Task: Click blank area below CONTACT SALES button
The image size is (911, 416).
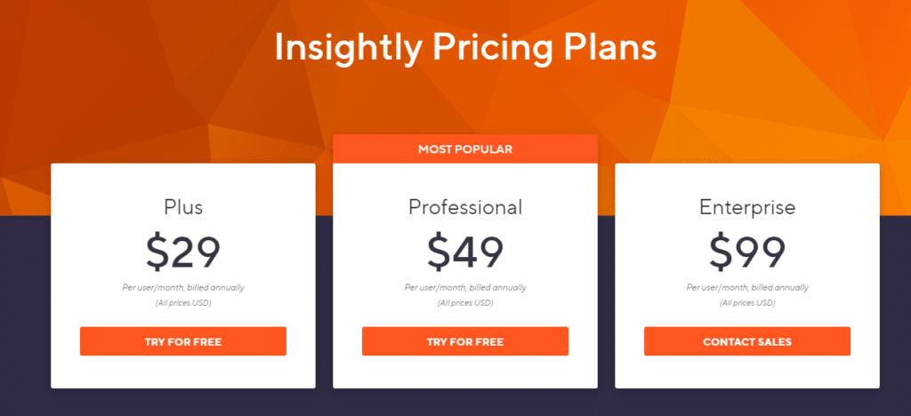Action: tap(747, 372)
